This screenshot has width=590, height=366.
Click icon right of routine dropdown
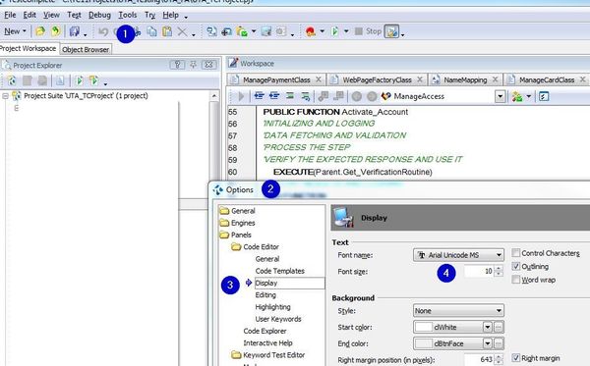coord(517,96)
